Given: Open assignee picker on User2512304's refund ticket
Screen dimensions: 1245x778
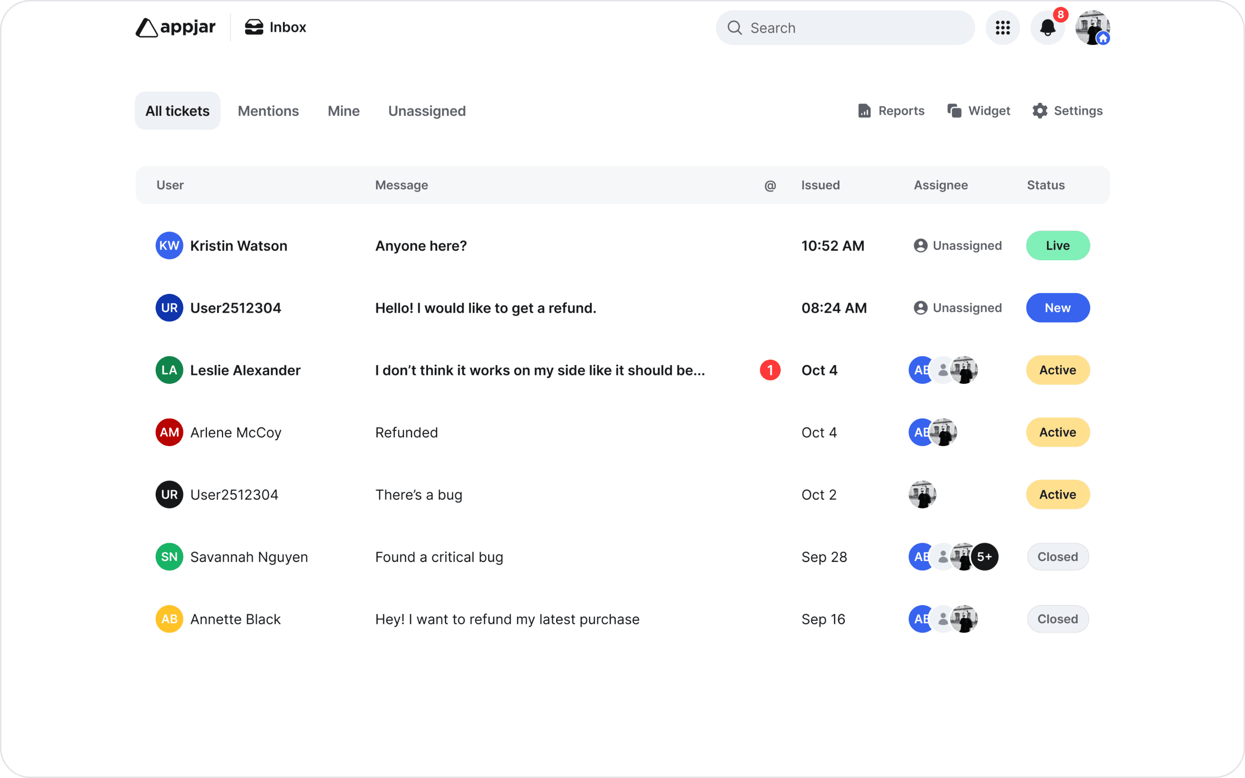Looking at the screenshot, I should click(x=957, y=308).
